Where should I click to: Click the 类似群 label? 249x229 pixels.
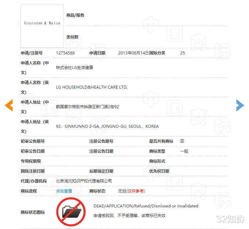point(73,37)
